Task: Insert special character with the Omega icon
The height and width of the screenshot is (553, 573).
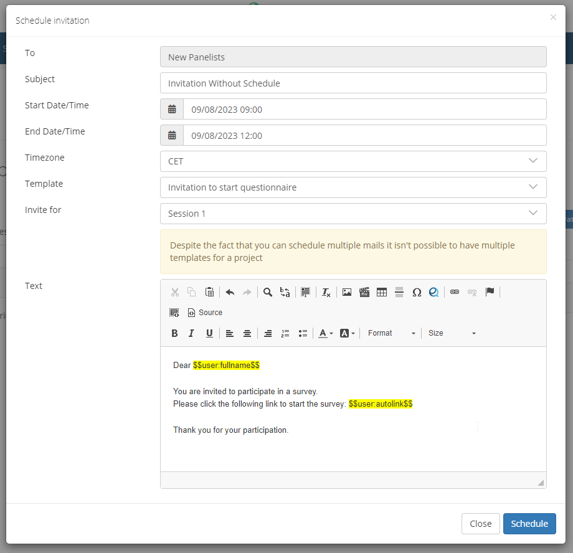Action: (x=417, y=292)
